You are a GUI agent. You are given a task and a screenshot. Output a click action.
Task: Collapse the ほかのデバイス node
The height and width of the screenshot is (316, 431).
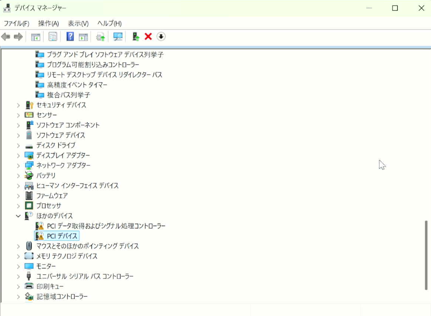[x=18, y=216]
